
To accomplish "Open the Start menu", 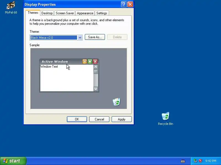I will tap(13, 161).
